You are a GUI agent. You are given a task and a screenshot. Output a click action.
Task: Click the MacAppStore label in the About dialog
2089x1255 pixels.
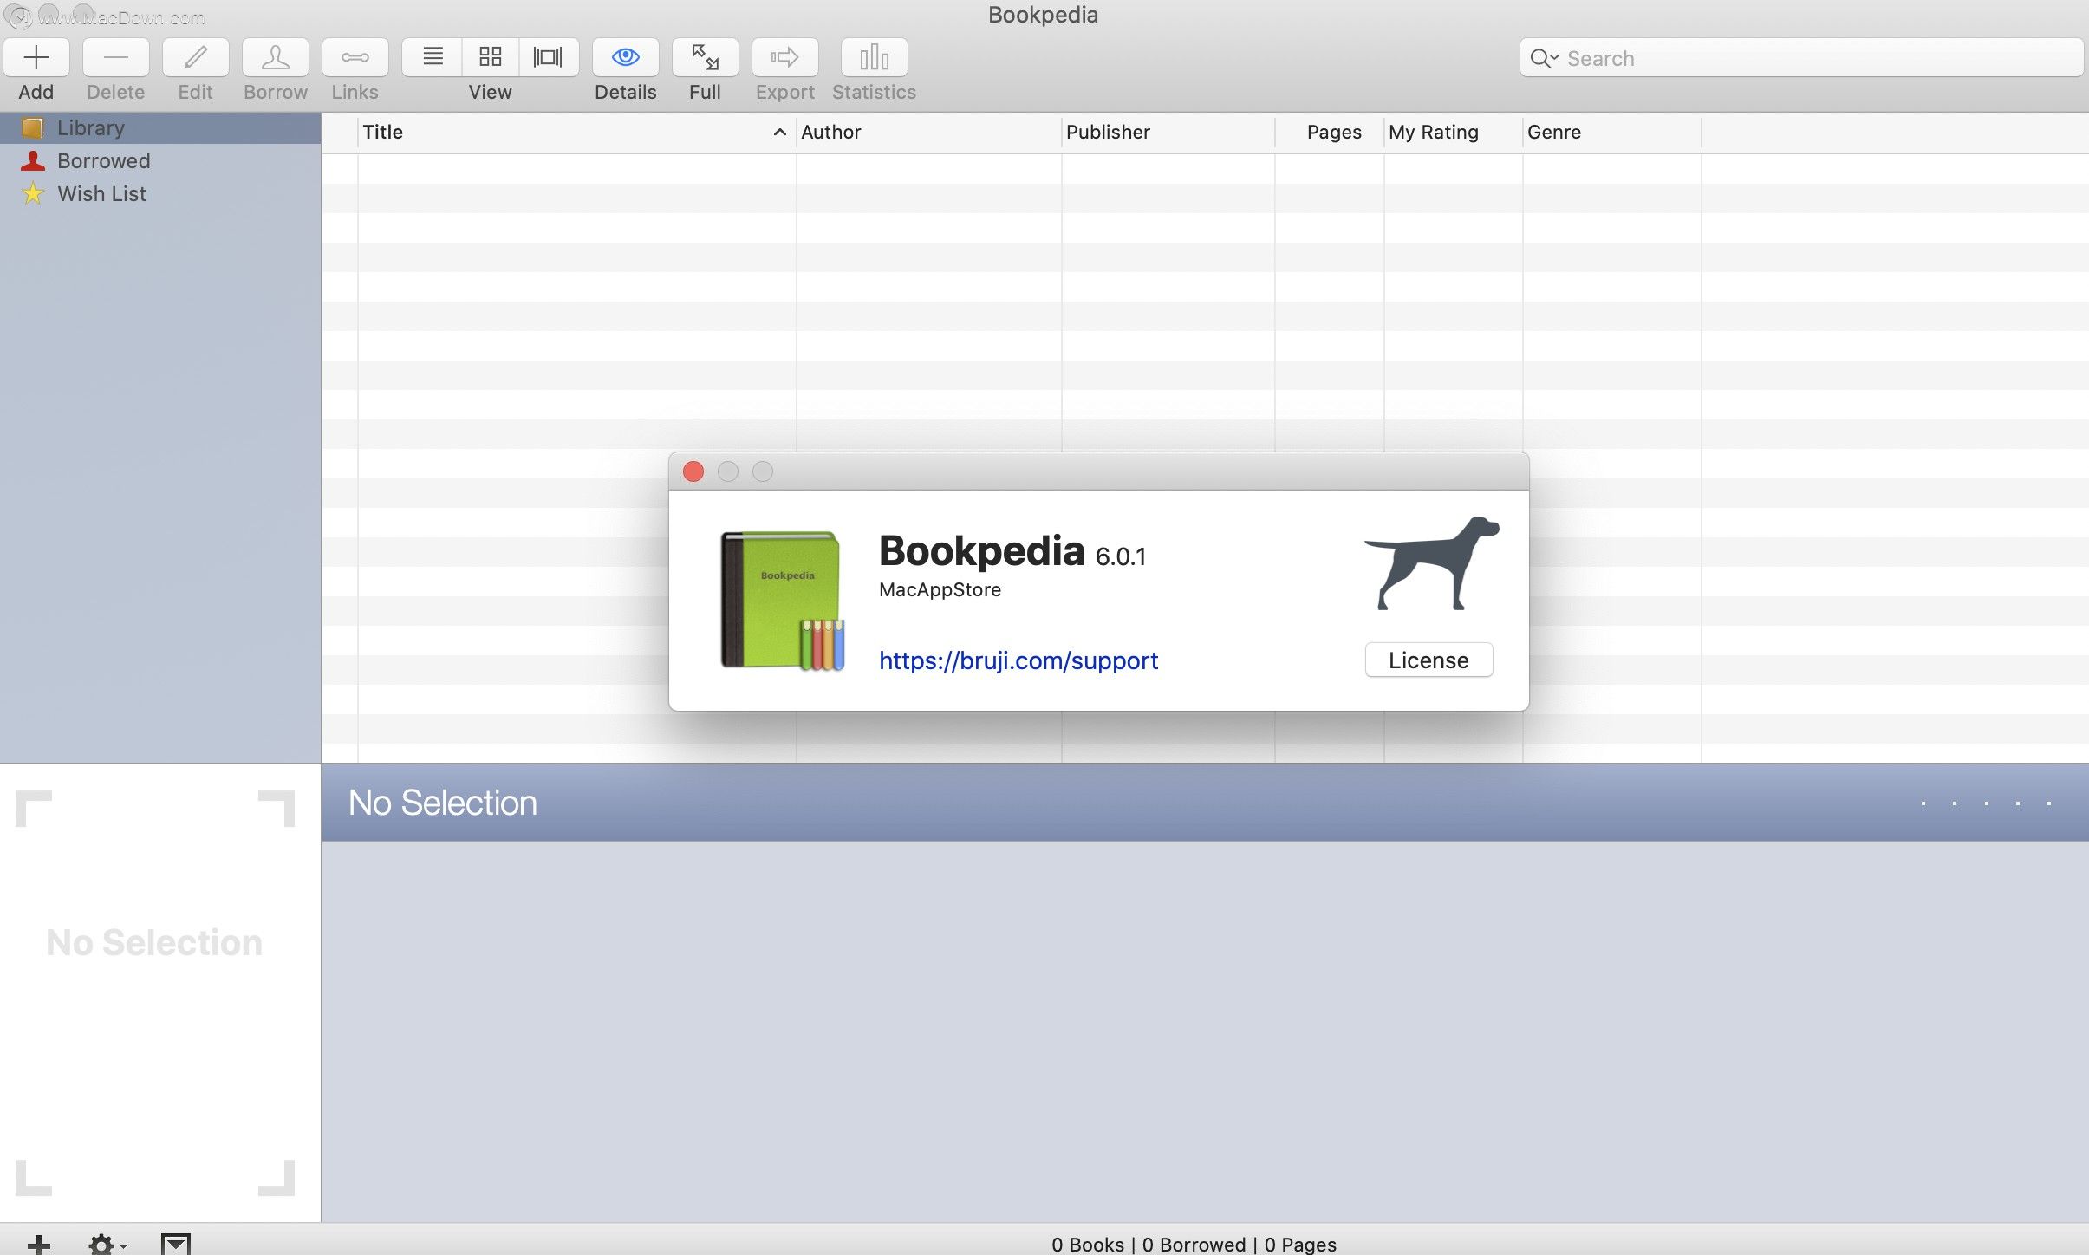[x=940, y=590]
